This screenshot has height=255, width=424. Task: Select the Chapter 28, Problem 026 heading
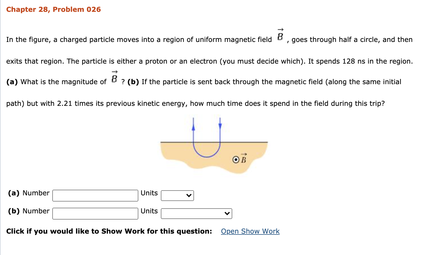coord(53,9)
